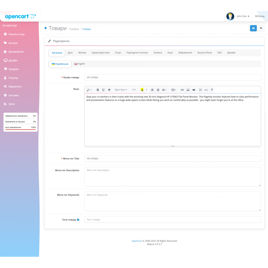
Task: Click the blue save button icon
Action: click(253, 28)
